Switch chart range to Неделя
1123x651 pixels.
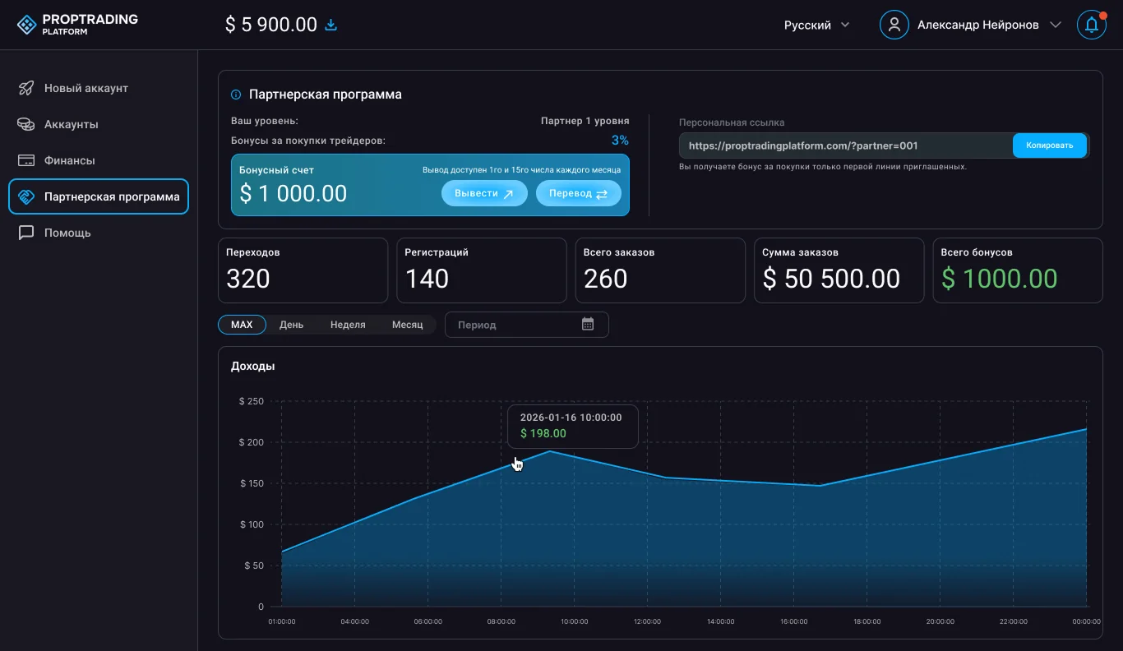click(348, 325)
